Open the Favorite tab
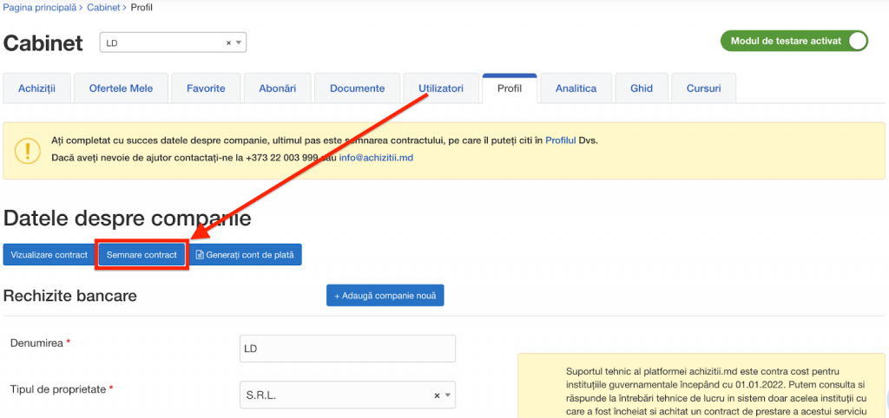The image size is (889, 418). (206, 88)
